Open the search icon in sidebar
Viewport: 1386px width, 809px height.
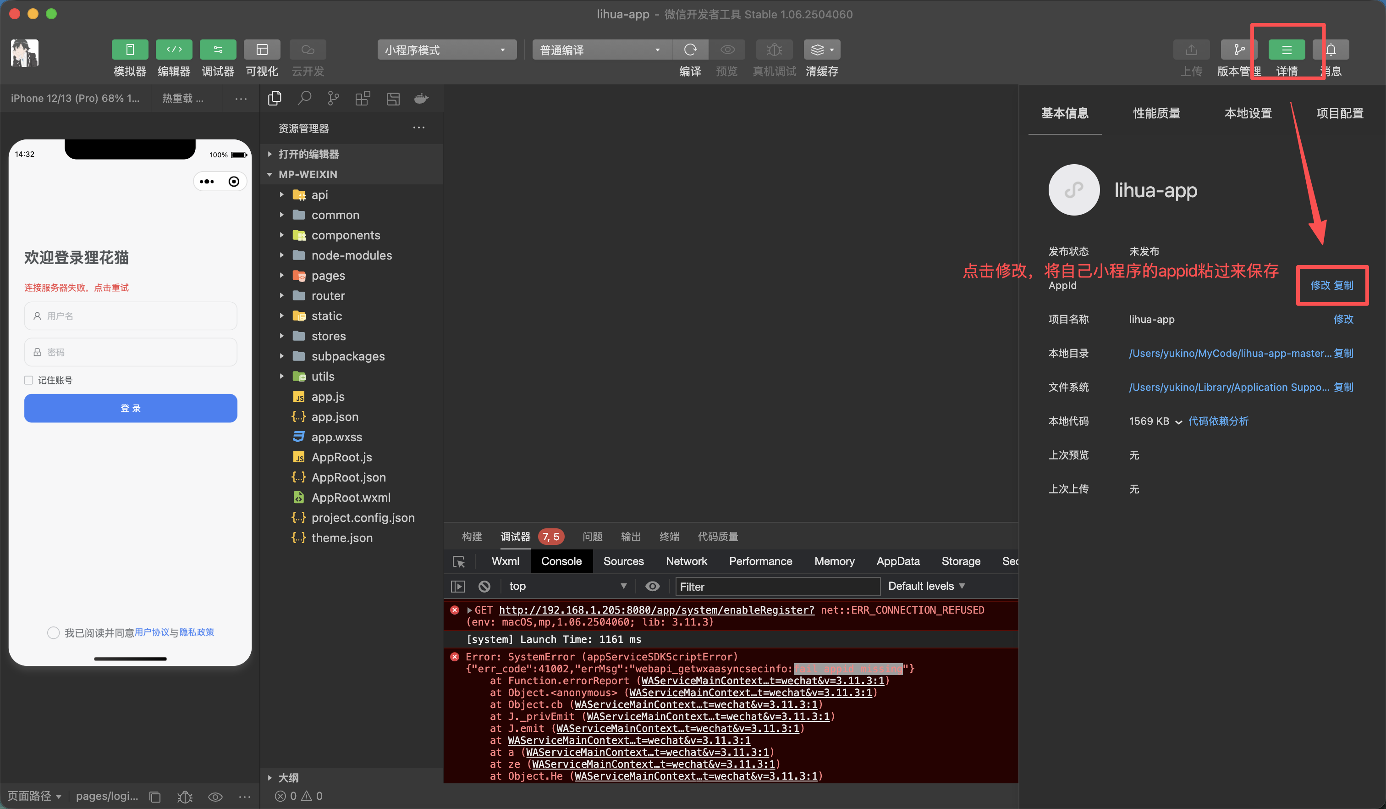click(x=304, y=99)
